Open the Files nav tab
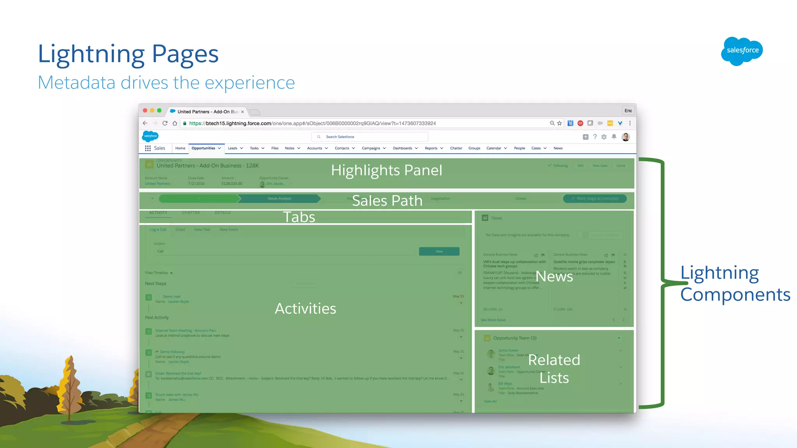 pyautogui.click(x=275, y=148)
